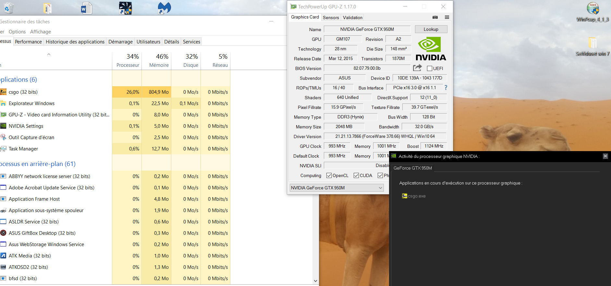Click the Outil Capture d'écran scissors icon
The width and height of the screenshot is (611, 286).
pos(3,137)
